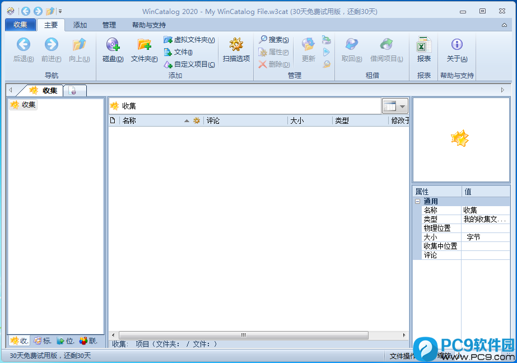Open 关于(A) about info
Viewport: 517px width, 363px height.
[457, 50]
